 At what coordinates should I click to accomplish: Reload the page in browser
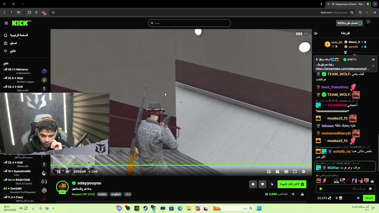(360, 12)
